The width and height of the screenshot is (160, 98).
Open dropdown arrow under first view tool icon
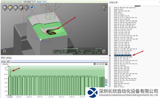pyautogui.click(x=5, y=10)
